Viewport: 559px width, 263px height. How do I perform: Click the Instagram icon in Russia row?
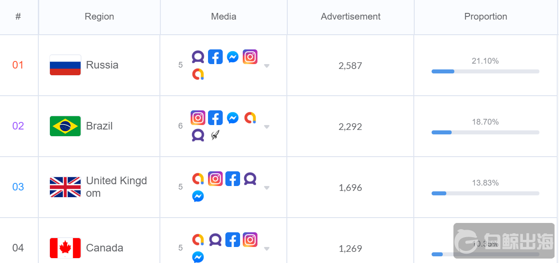point(250,57)
